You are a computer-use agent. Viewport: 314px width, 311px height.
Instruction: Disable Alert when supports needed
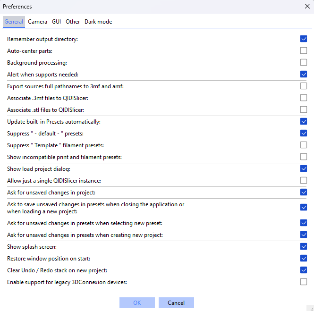(304, 74)
